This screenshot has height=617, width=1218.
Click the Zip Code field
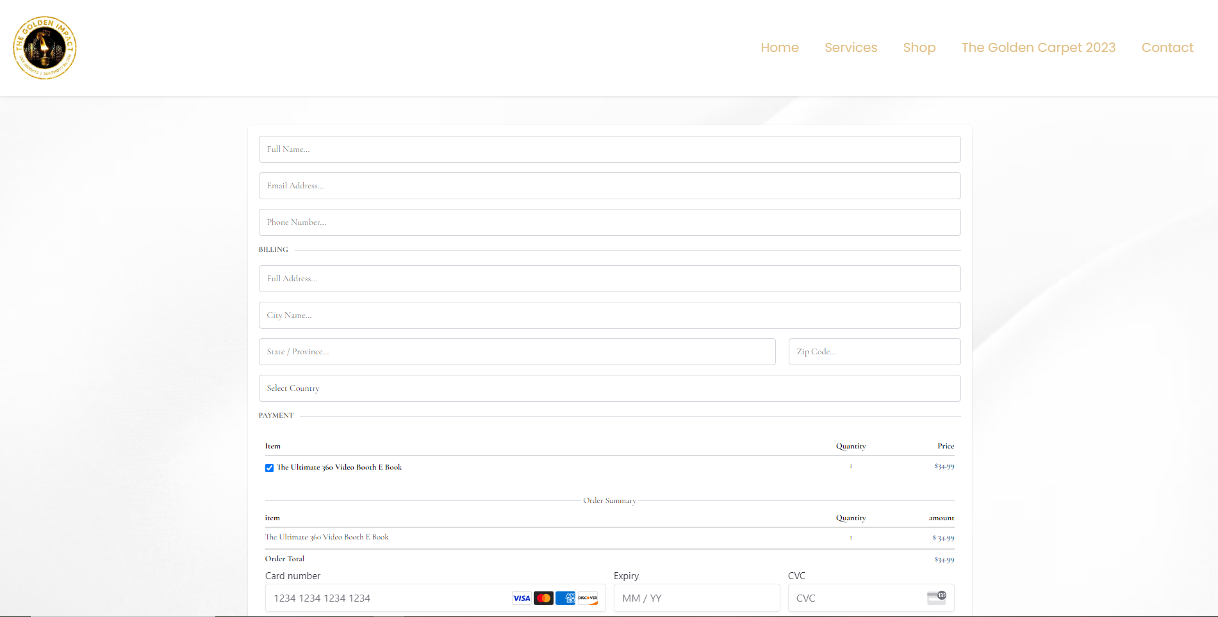[874, 352]
